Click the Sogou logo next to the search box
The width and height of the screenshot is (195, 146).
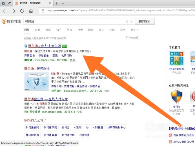[12, 21]
